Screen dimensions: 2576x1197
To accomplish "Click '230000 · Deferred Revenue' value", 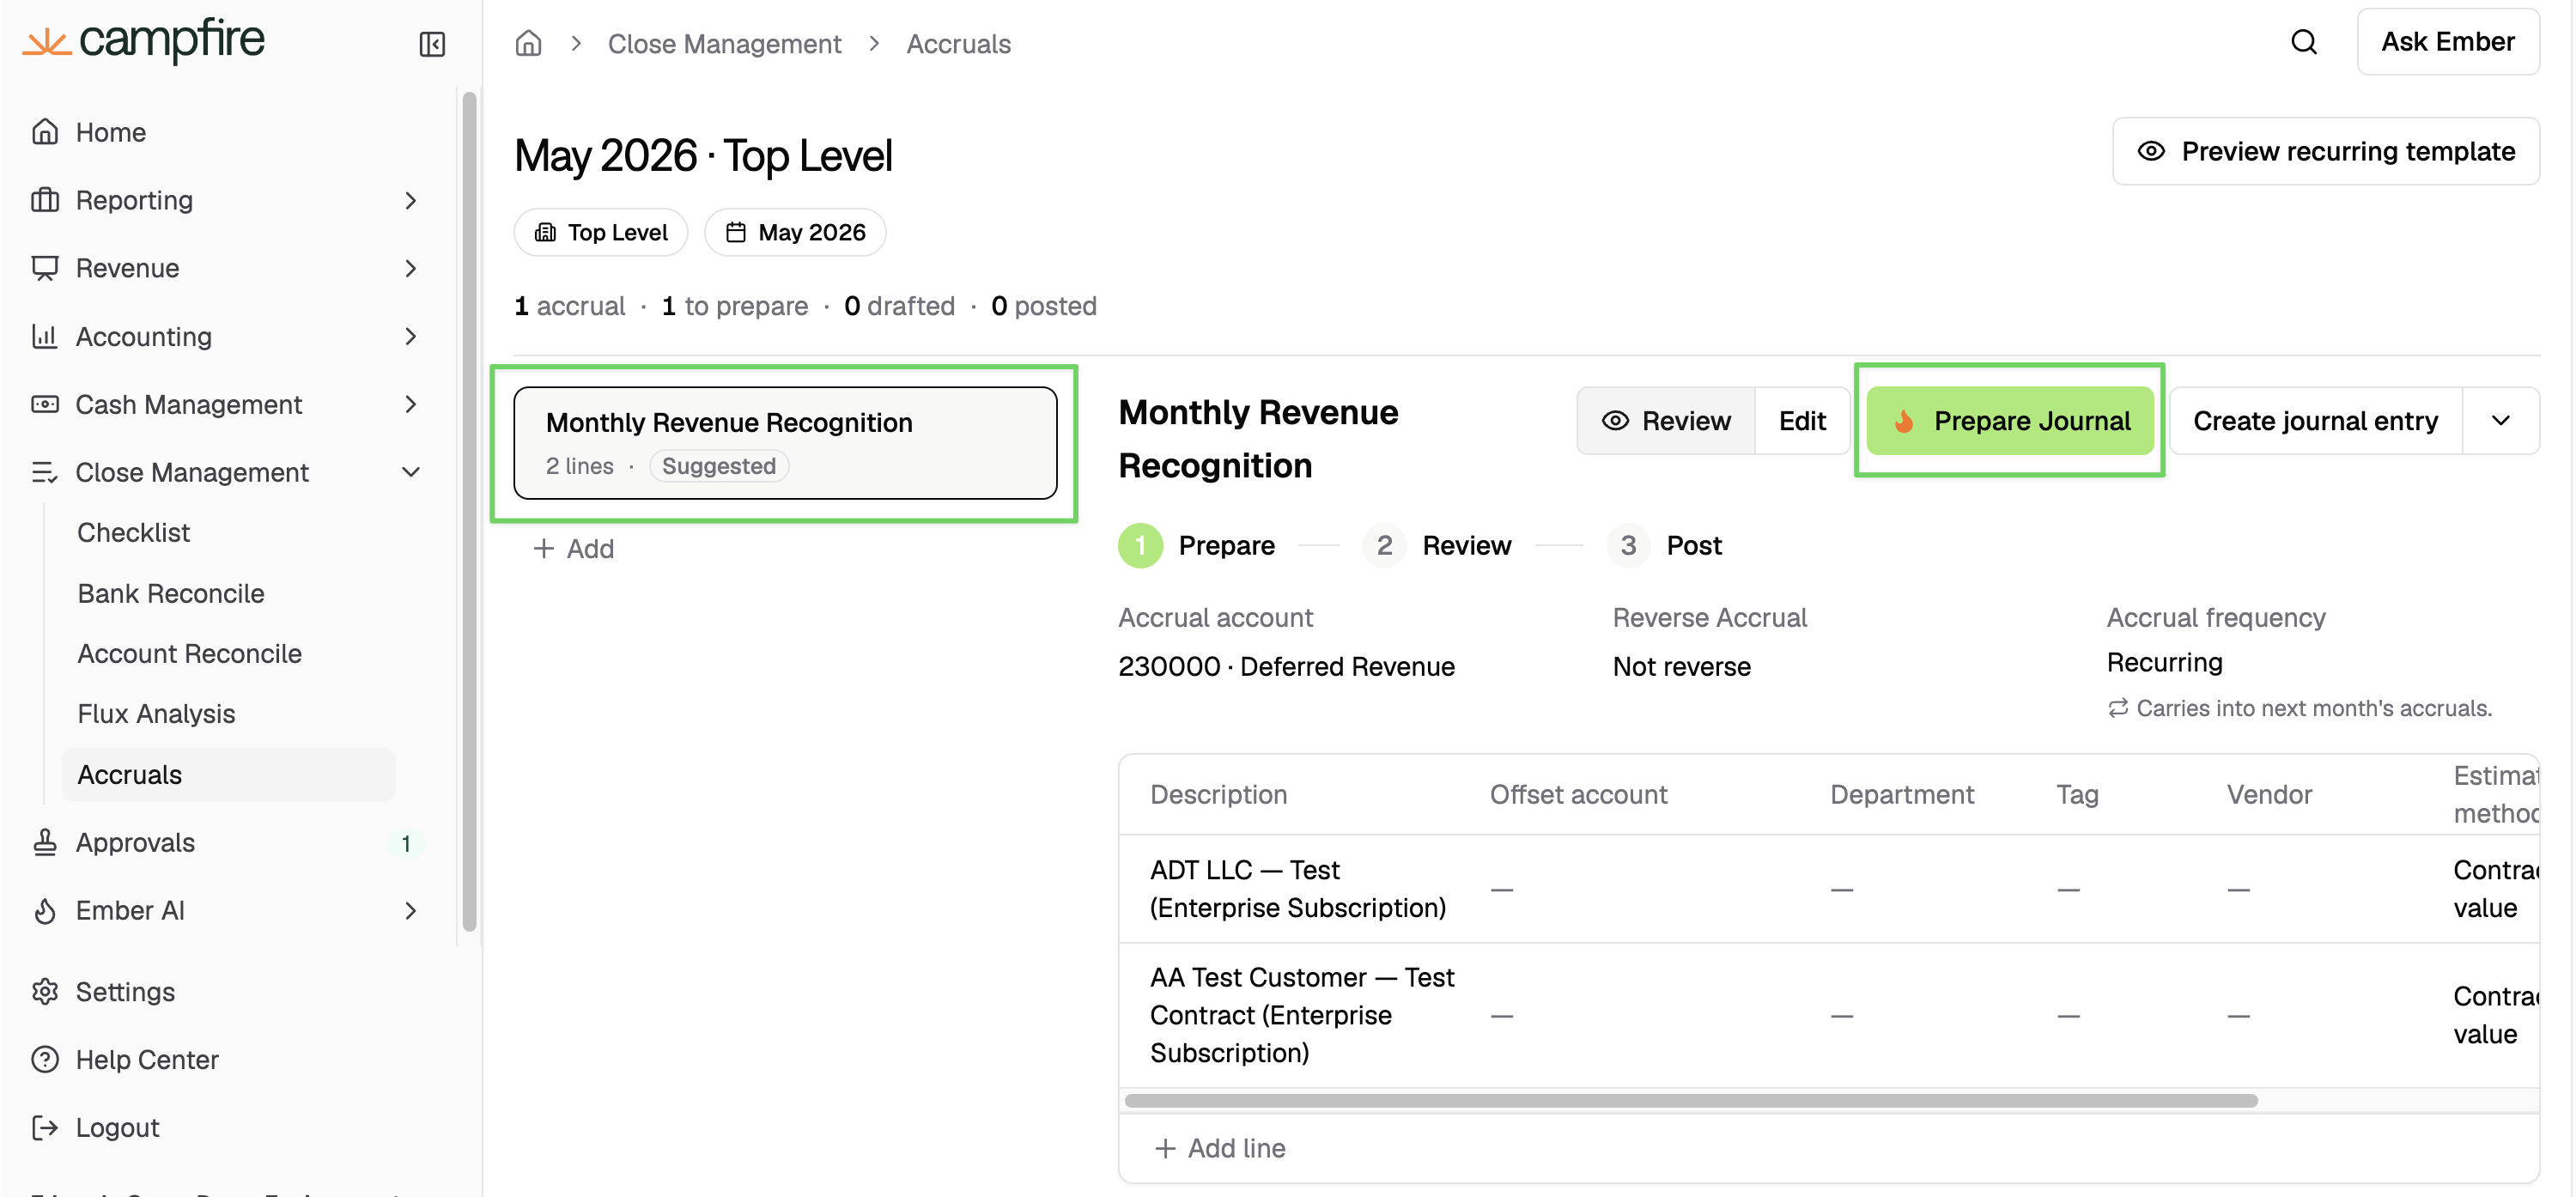I will [1286, 666].
